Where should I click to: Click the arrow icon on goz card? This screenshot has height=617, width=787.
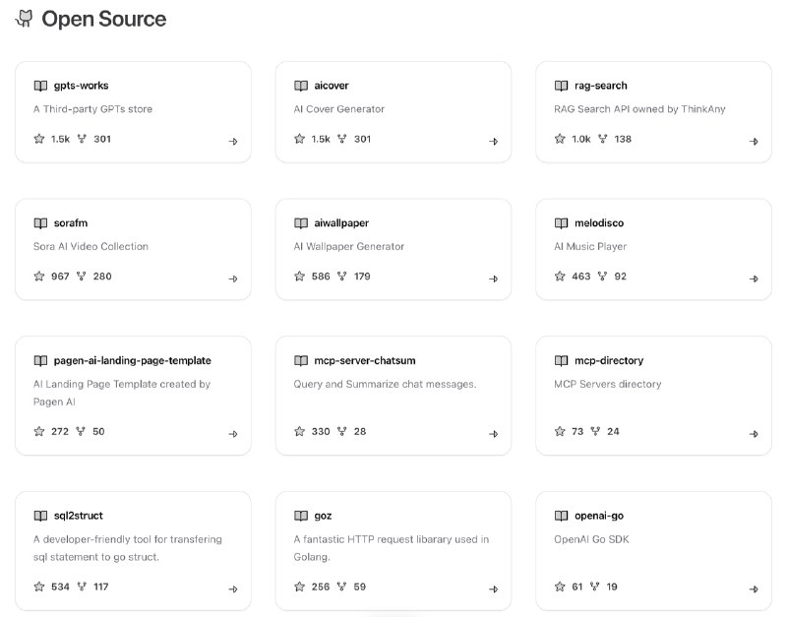point(494,588)
